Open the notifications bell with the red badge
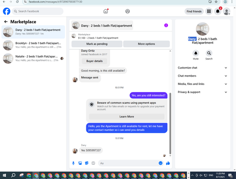This screenshot has width=236, height=179. 218,11
